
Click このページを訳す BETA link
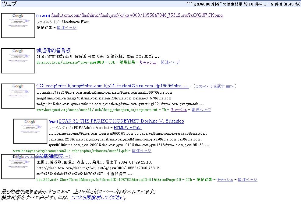[214, 86]
